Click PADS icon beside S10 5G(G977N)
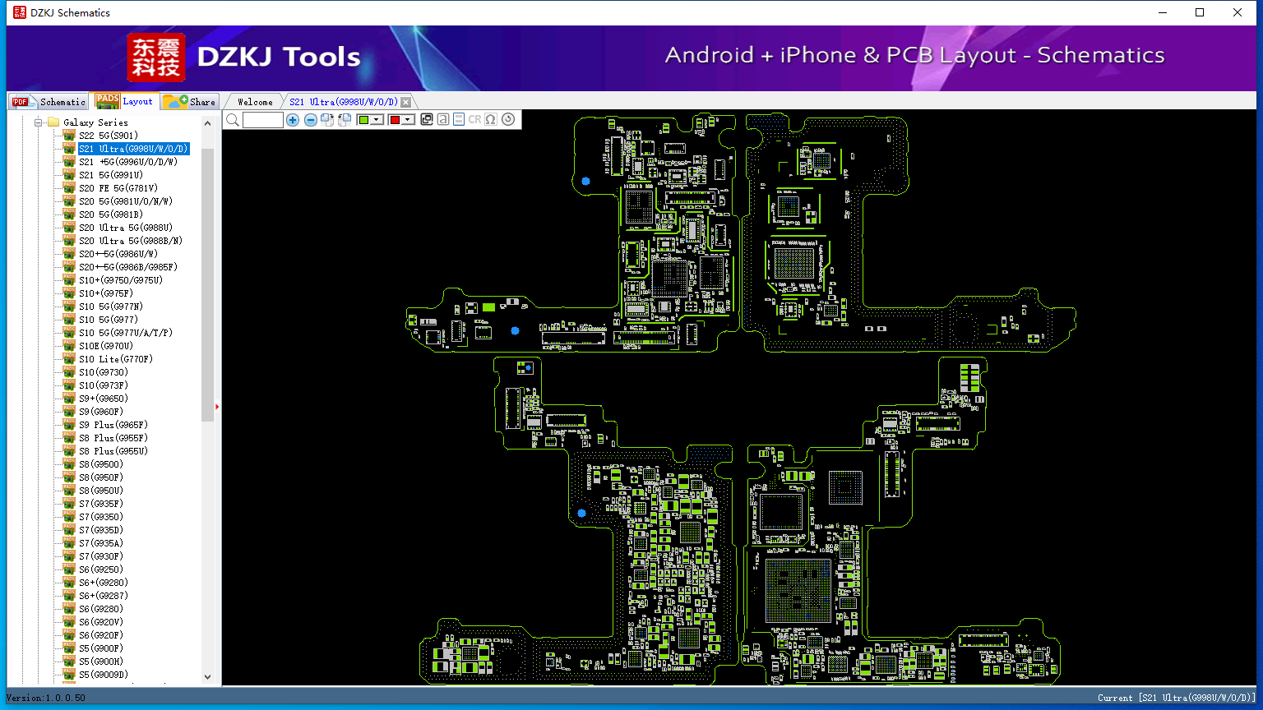This screenshot has height=710, width=1263. pyautogui.click(x=69, y=307)
